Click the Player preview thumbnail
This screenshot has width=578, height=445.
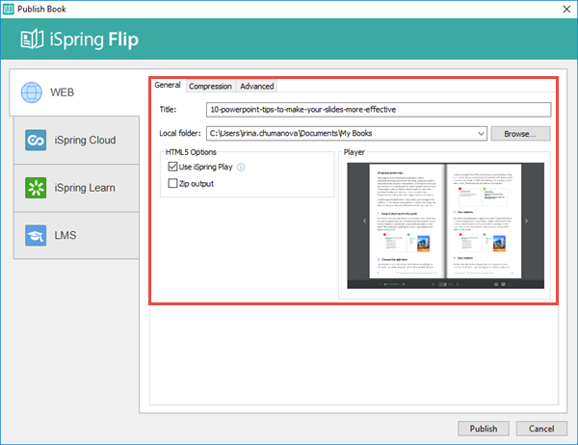tap(445, 225)
